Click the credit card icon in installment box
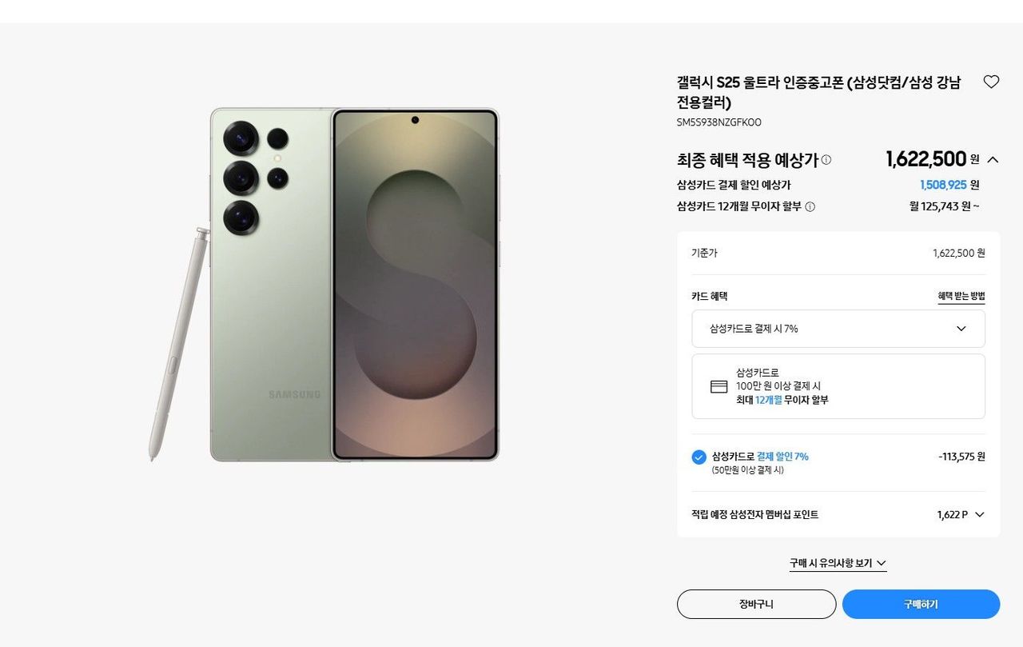The width and height of the screenshot is (1023, 647). 719,386
